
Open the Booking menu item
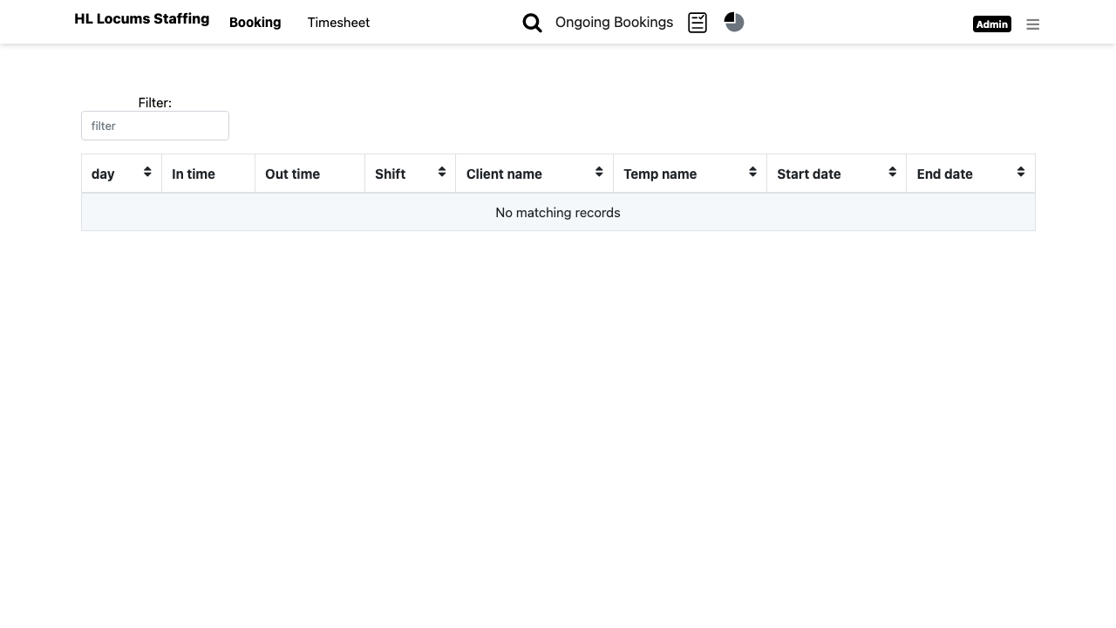coord(255,23)
